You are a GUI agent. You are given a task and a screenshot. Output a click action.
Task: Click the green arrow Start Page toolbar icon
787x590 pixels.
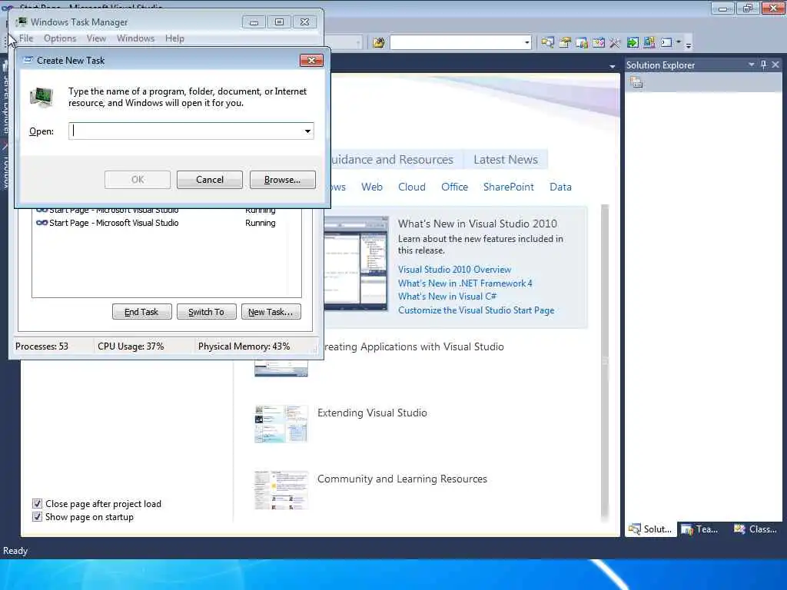click(x=633, y=43)
